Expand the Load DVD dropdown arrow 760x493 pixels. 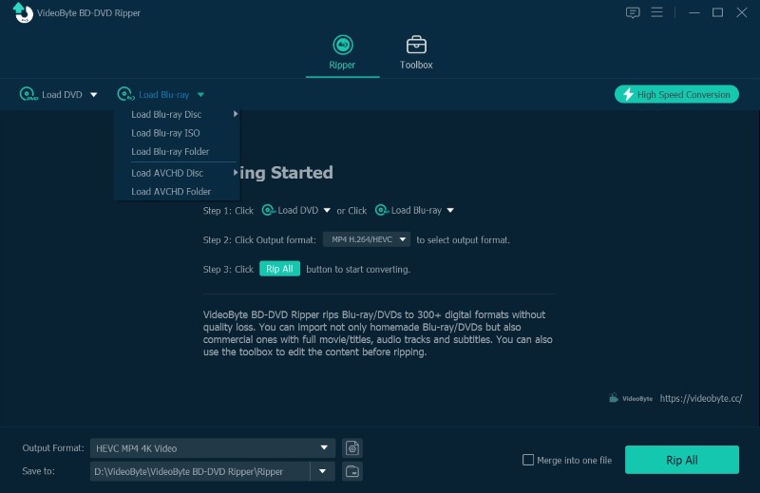point(93,95)
